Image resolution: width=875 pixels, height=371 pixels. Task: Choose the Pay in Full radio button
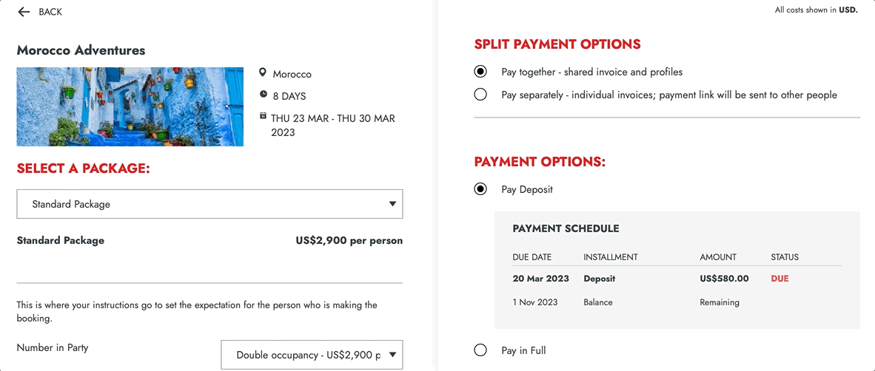(x=480, y=350)
